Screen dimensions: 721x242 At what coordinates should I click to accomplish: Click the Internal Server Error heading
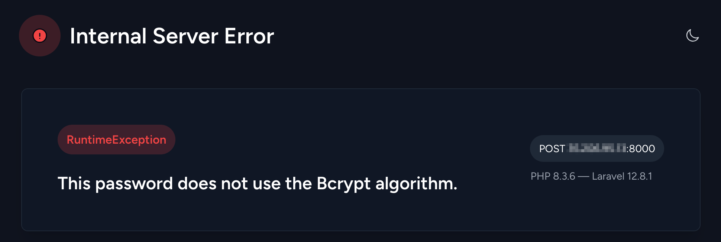(x=172, y=36)
